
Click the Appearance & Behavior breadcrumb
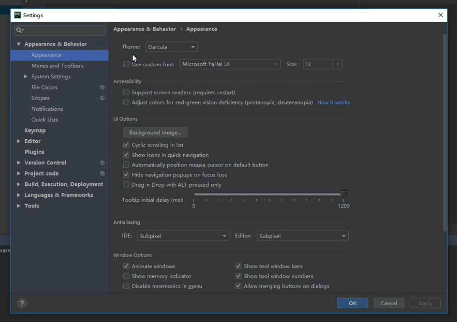tap(144, 29)
